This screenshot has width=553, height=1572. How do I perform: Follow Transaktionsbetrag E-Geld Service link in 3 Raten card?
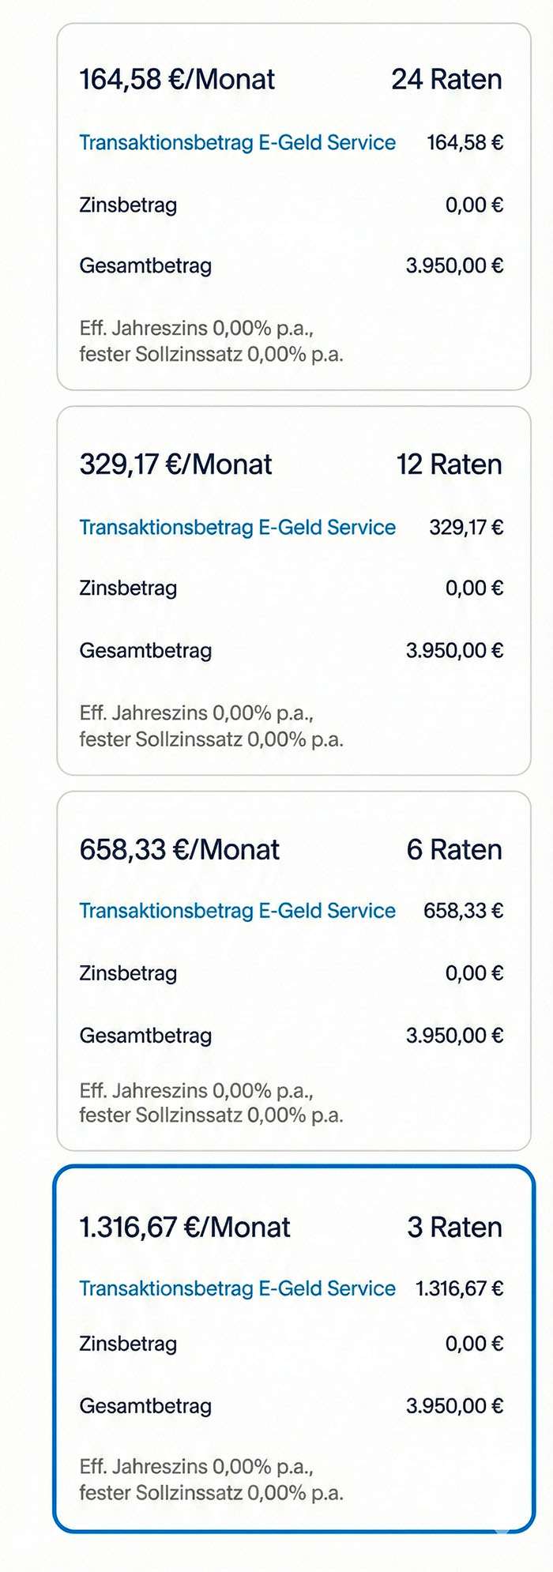click(x=237, y=1288)
